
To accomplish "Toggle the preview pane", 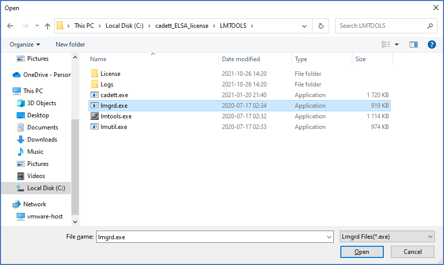I will 414,45.
